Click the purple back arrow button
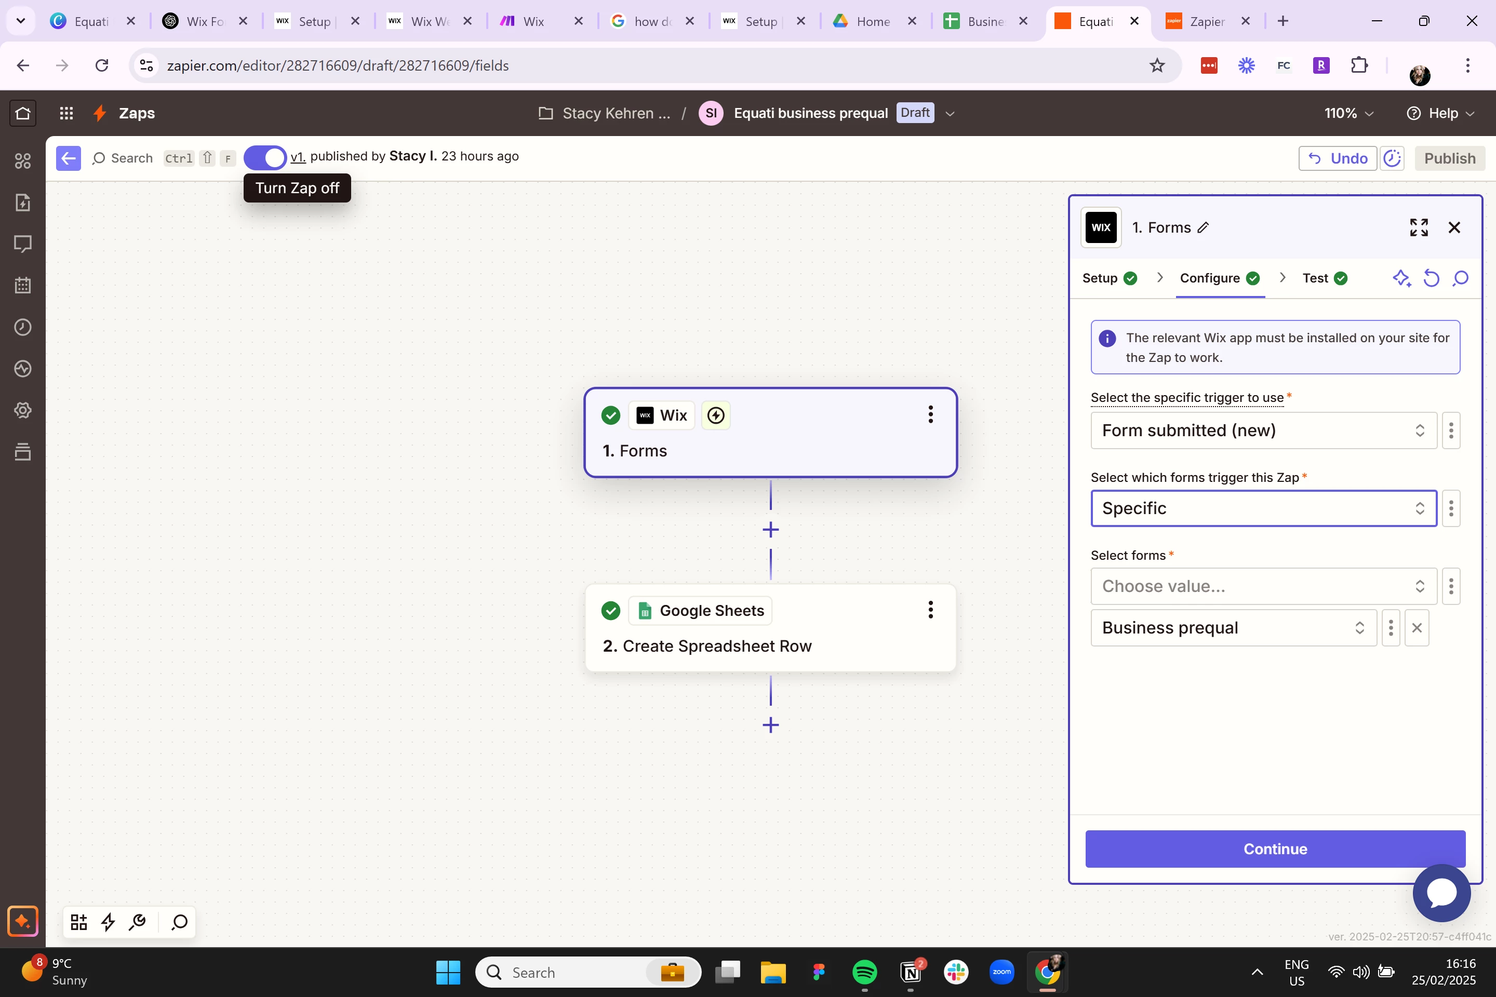The width and height of the screenshot is (1496, 997). coord(69,158)
